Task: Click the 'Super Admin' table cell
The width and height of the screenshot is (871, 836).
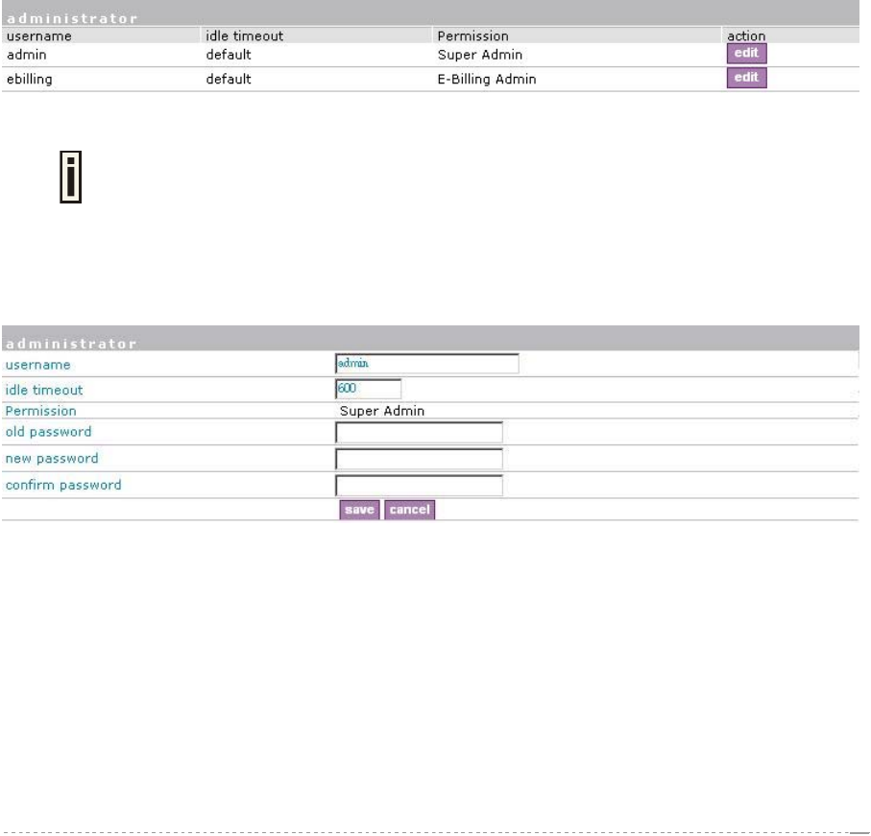Action: click(480, 55)
